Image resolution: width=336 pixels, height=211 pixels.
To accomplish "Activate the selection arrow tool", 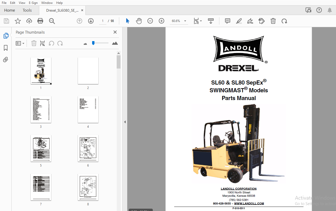I will (127, 21).
